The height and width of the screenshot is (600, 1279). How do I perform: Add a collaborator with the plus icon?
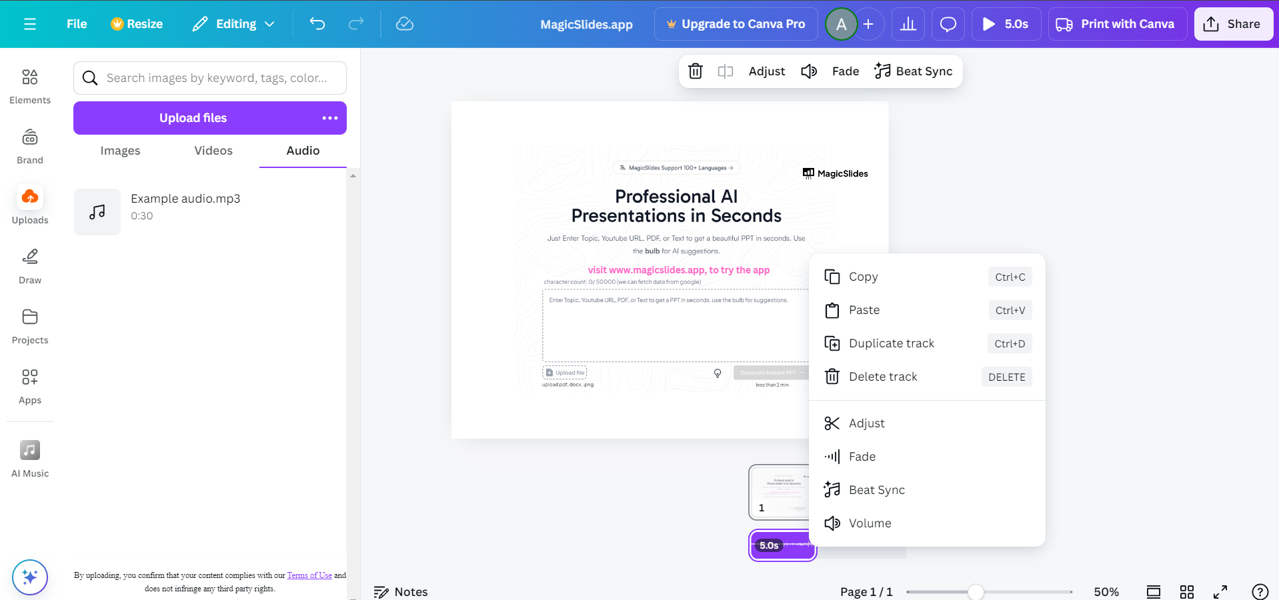(868, 24)
